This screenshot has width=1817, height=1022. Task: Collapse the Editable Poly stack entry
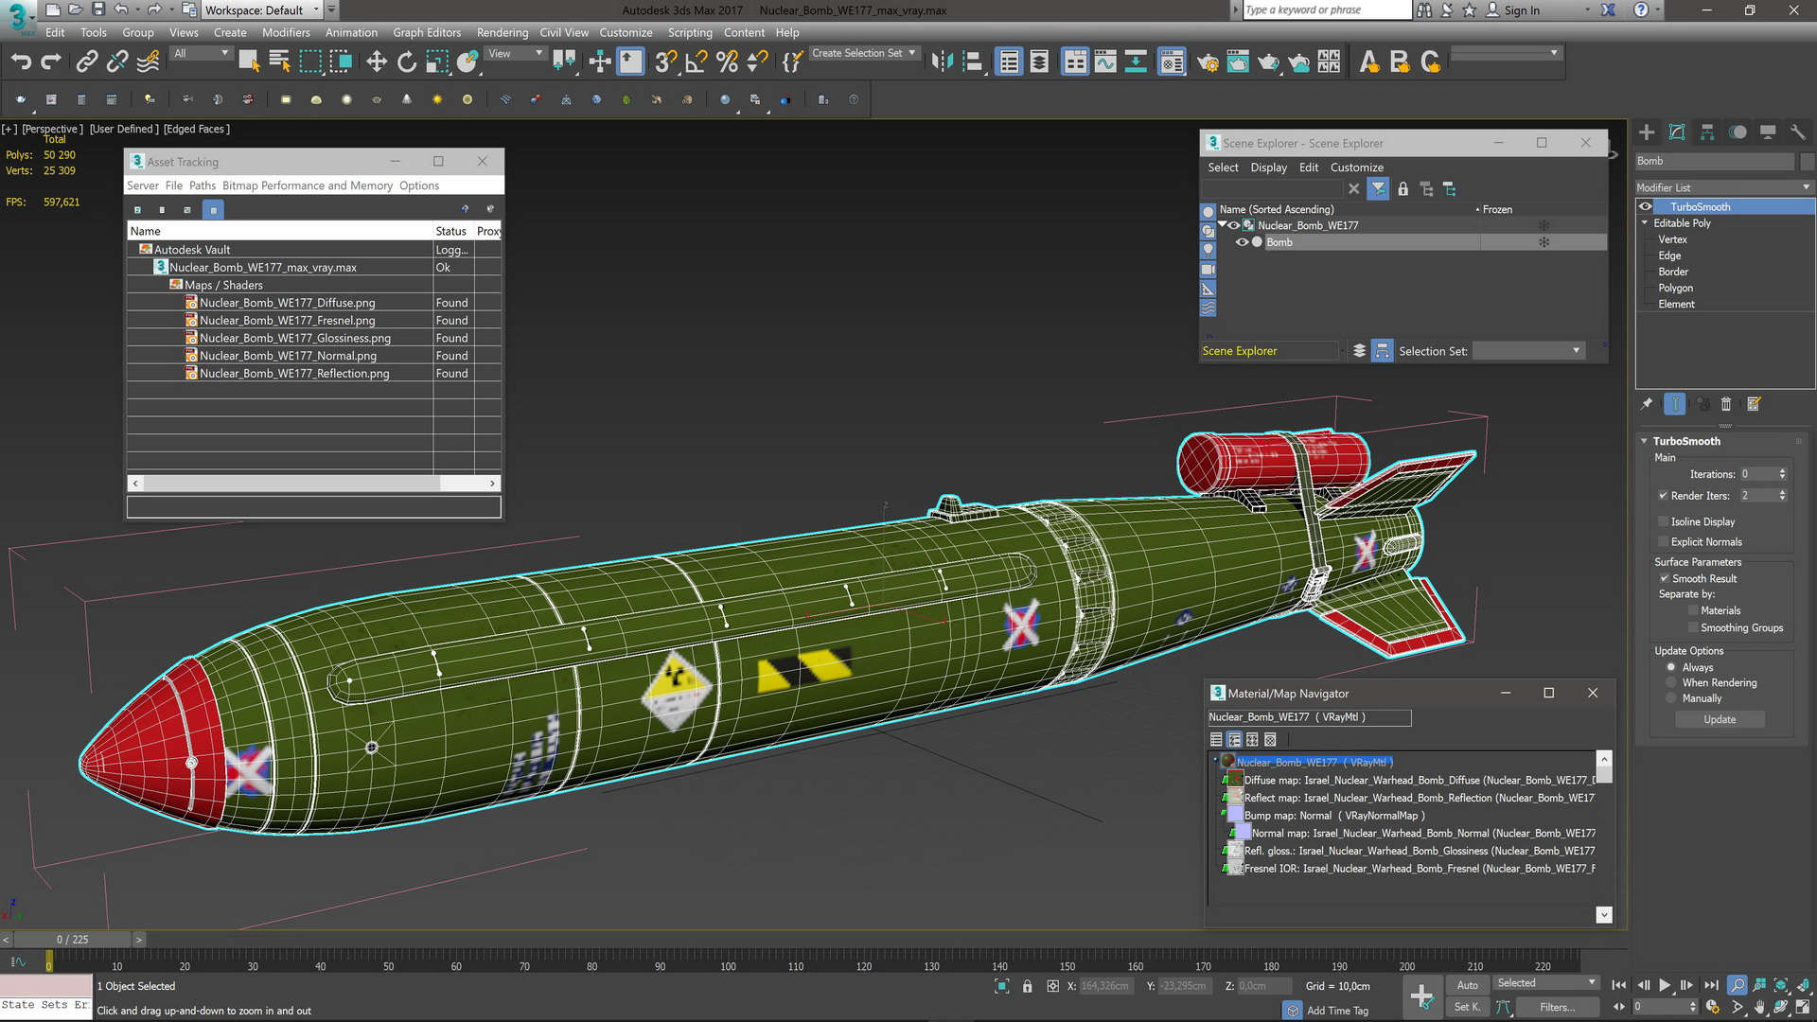click(1645, 223)
